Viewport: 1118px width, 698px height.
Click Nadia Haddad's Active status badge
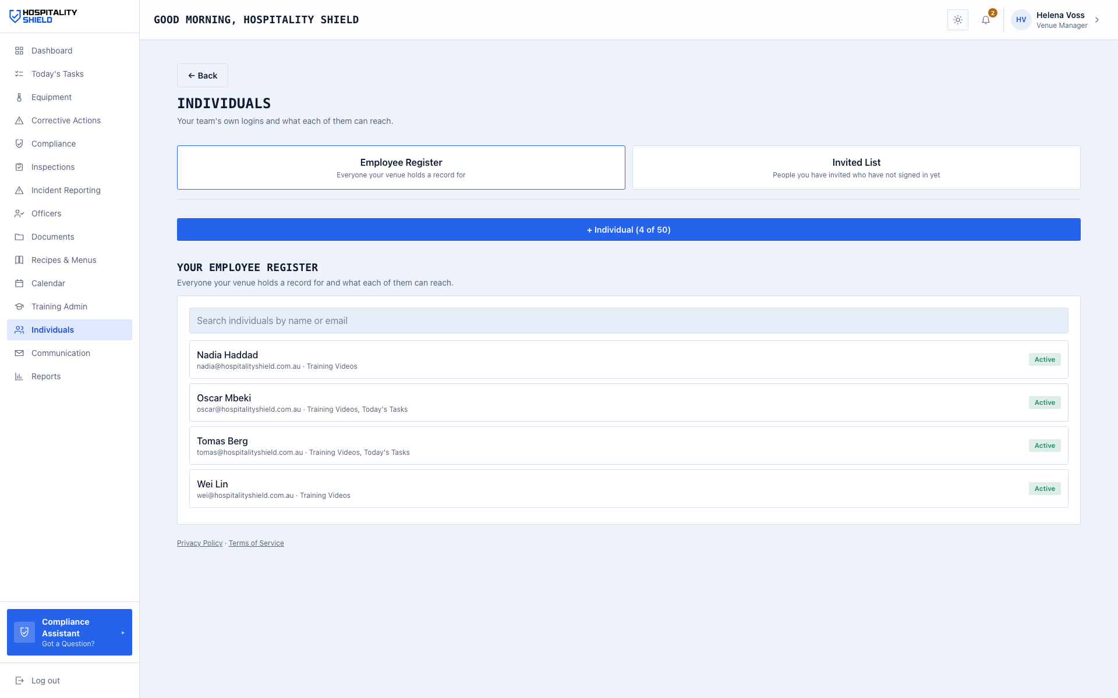click(x=1045, y=359)
